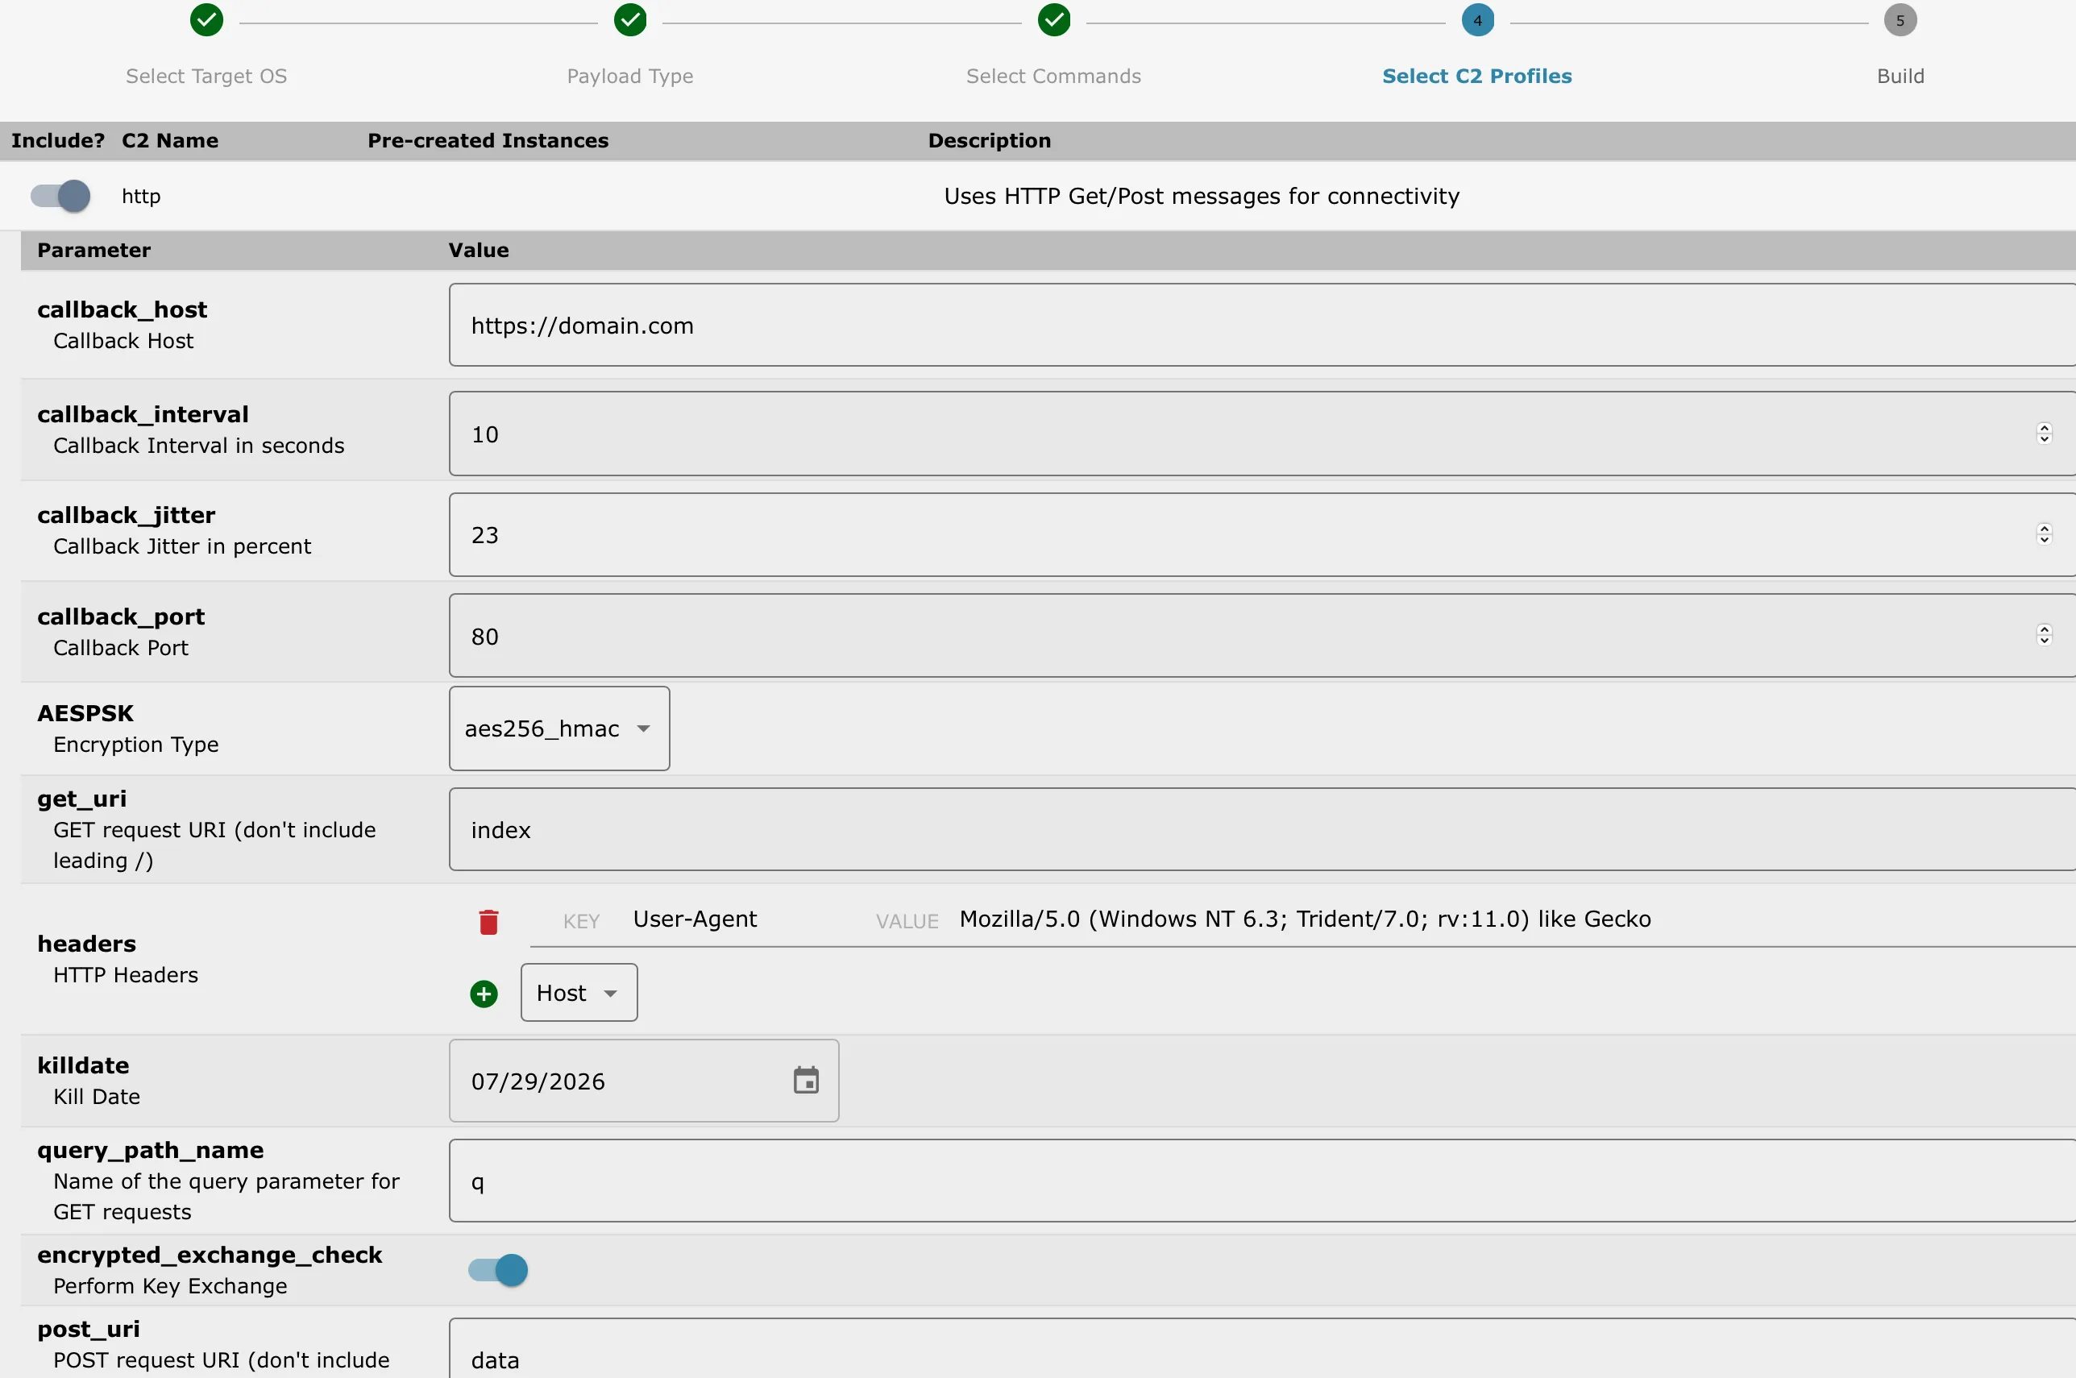
Task: Return to the Select Commands step label
Action: coord(1053,77)
